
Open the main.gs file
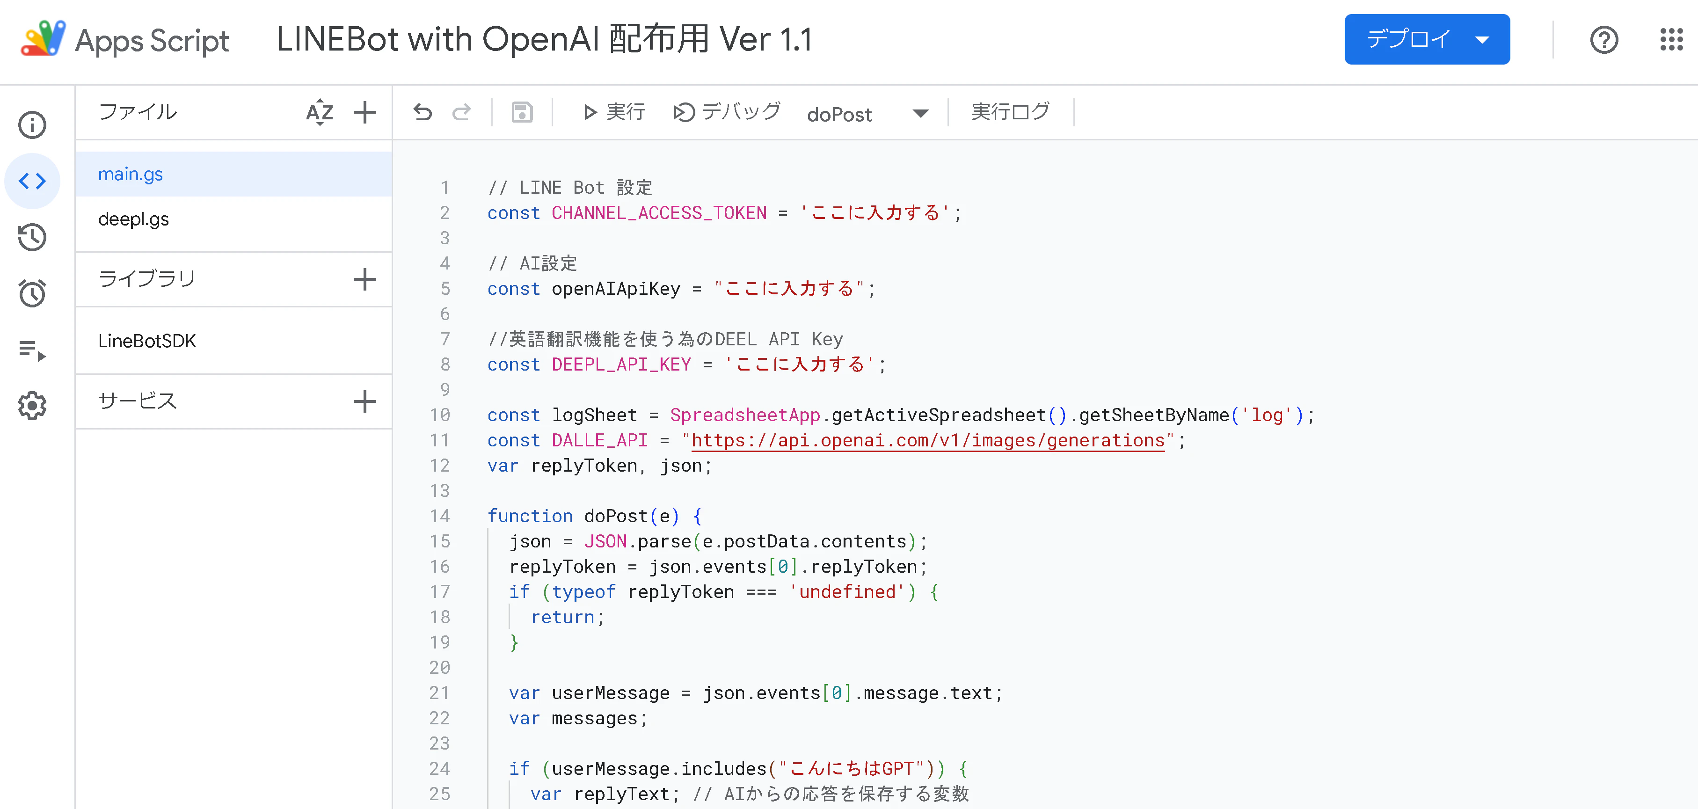pos(233,174)
